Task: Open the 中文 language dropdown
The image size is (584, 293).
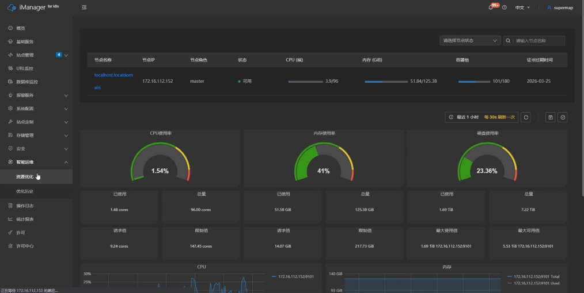Action: [x=522, y=7]
